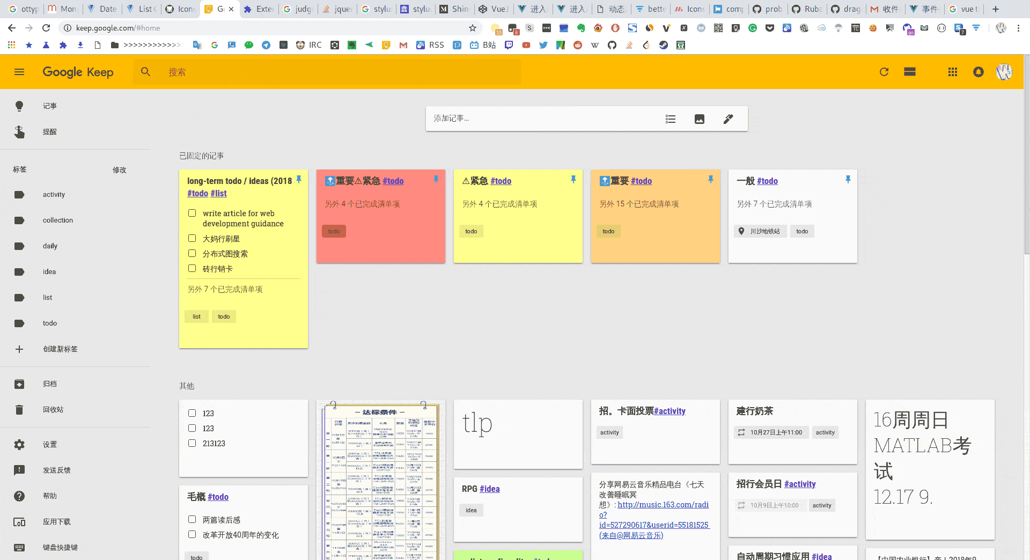The image size is (1030, 560).
Task: Open 键盘快捷键 keyboard shortcuts
Action: [x=75, y=548]
